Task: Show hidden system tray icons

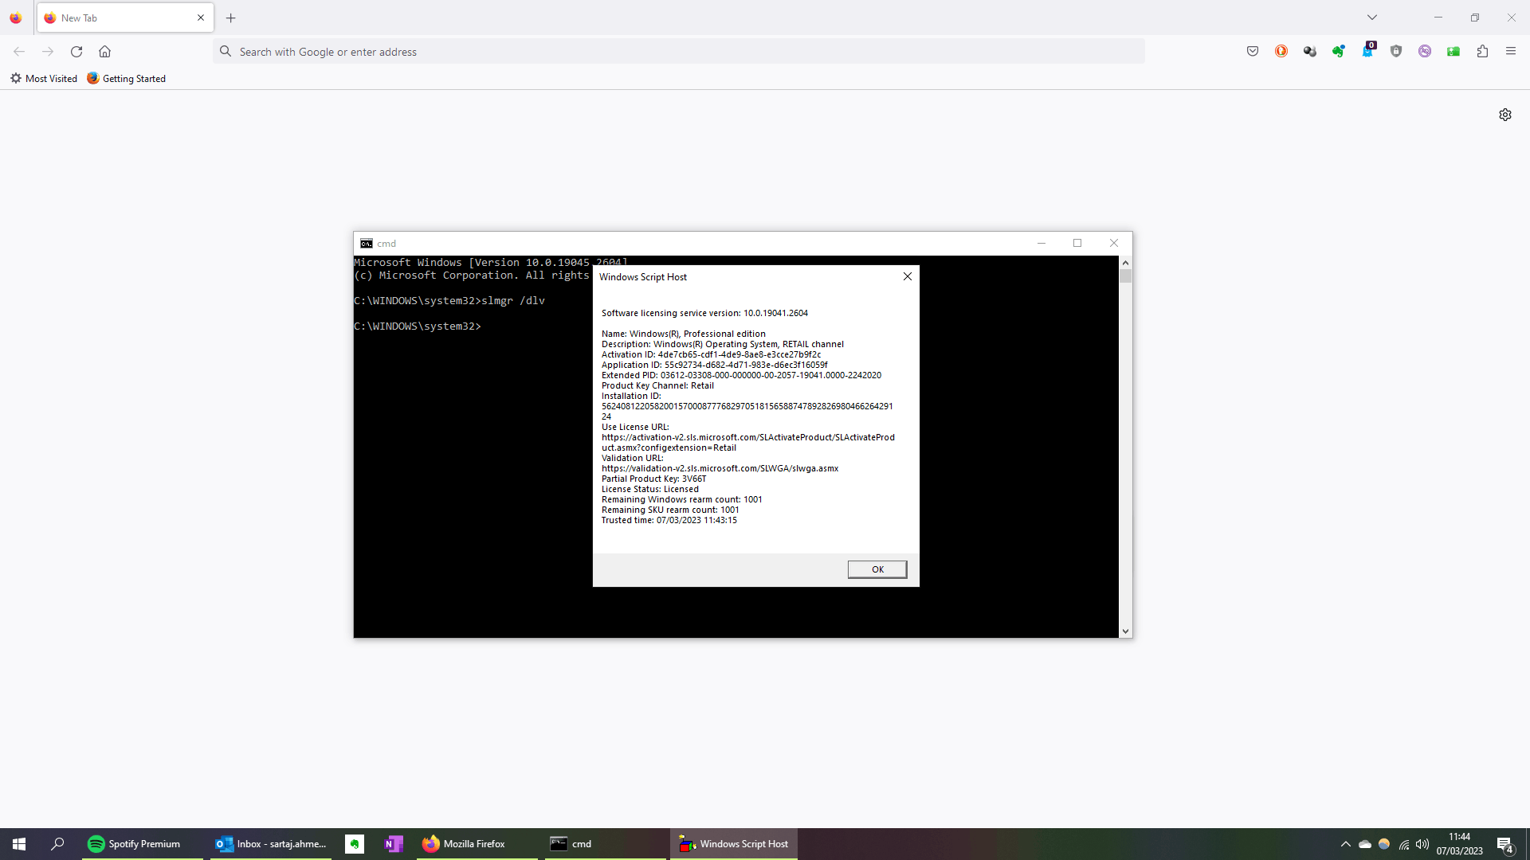Action: click(x=1346, y=844)
